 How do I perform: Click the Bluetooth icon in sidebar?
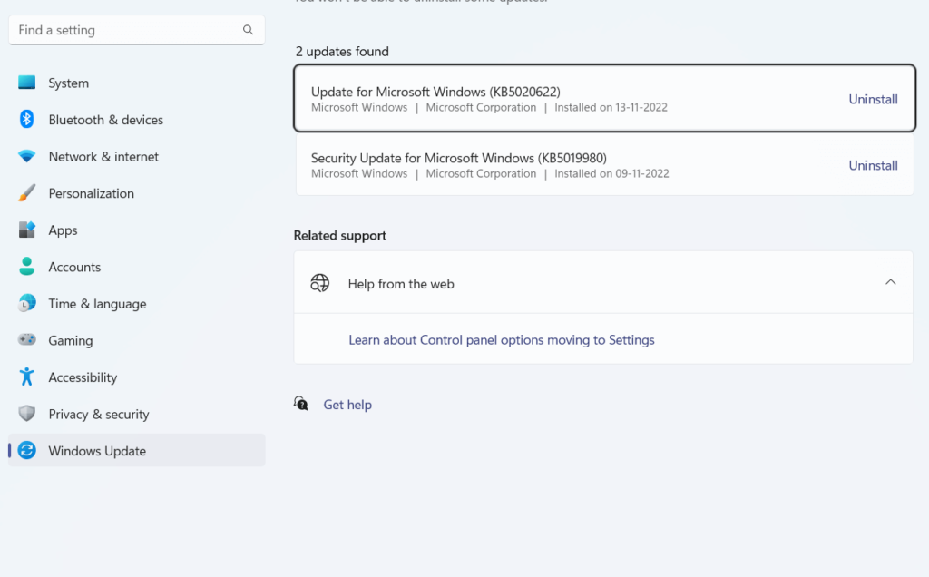(26, 119)
